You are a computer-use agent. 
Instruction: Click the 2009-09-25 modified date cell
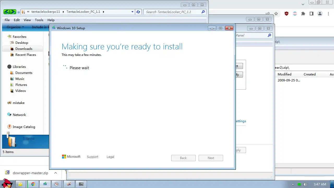coord(289,80)
